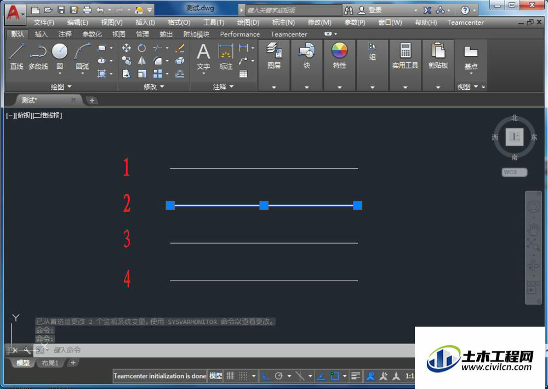Open the Layer (图层) panel
Screen dimensions: 548x389
click(x=273, y=56)
